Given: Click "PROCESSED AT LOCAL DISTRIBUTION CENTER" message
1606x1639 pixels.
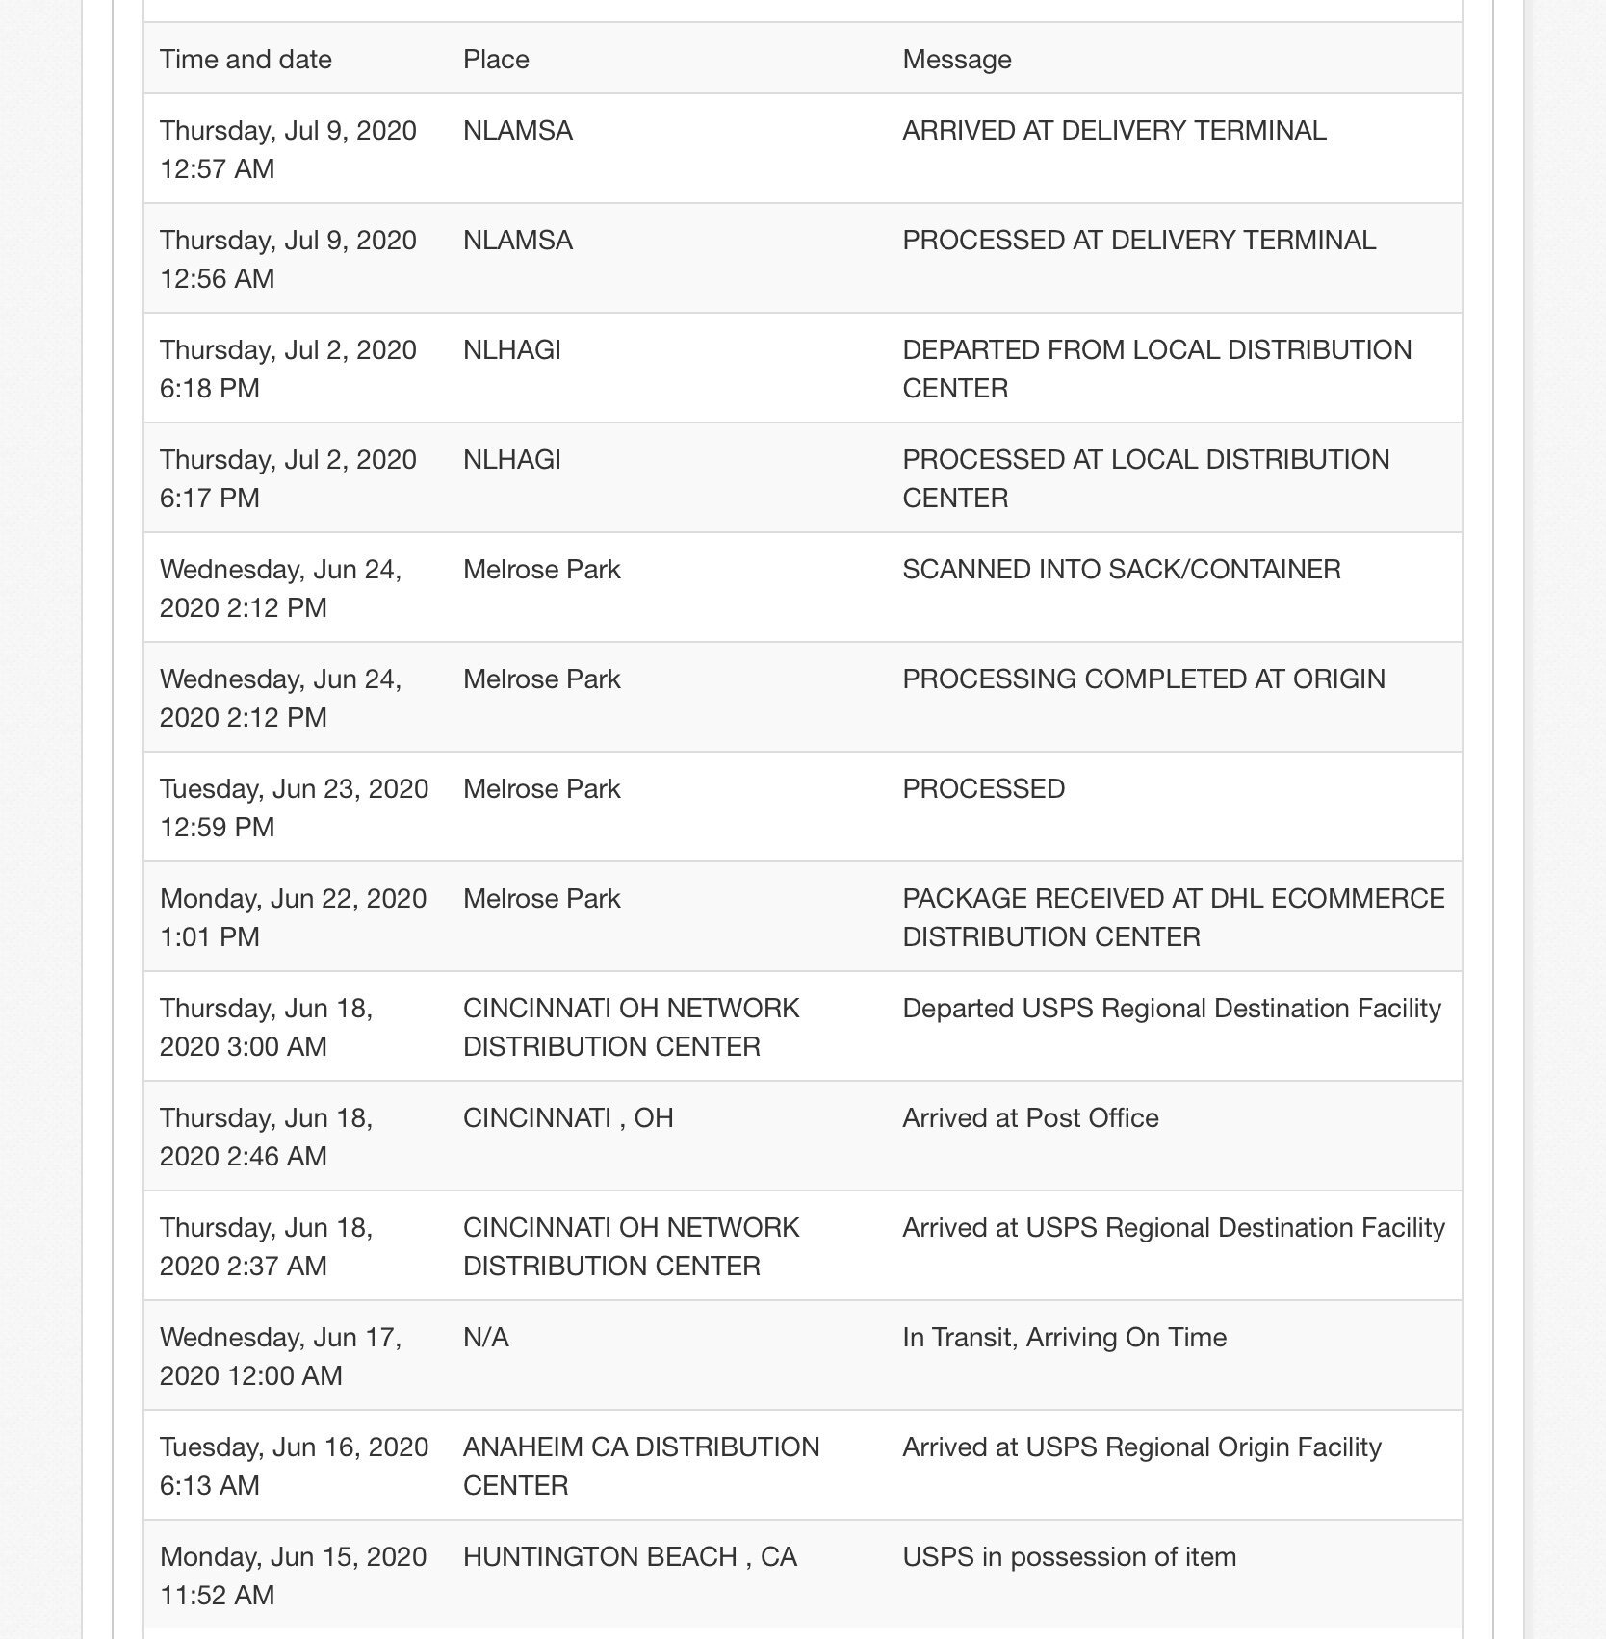Looking at the screenshot, I should click(1146, 478).
